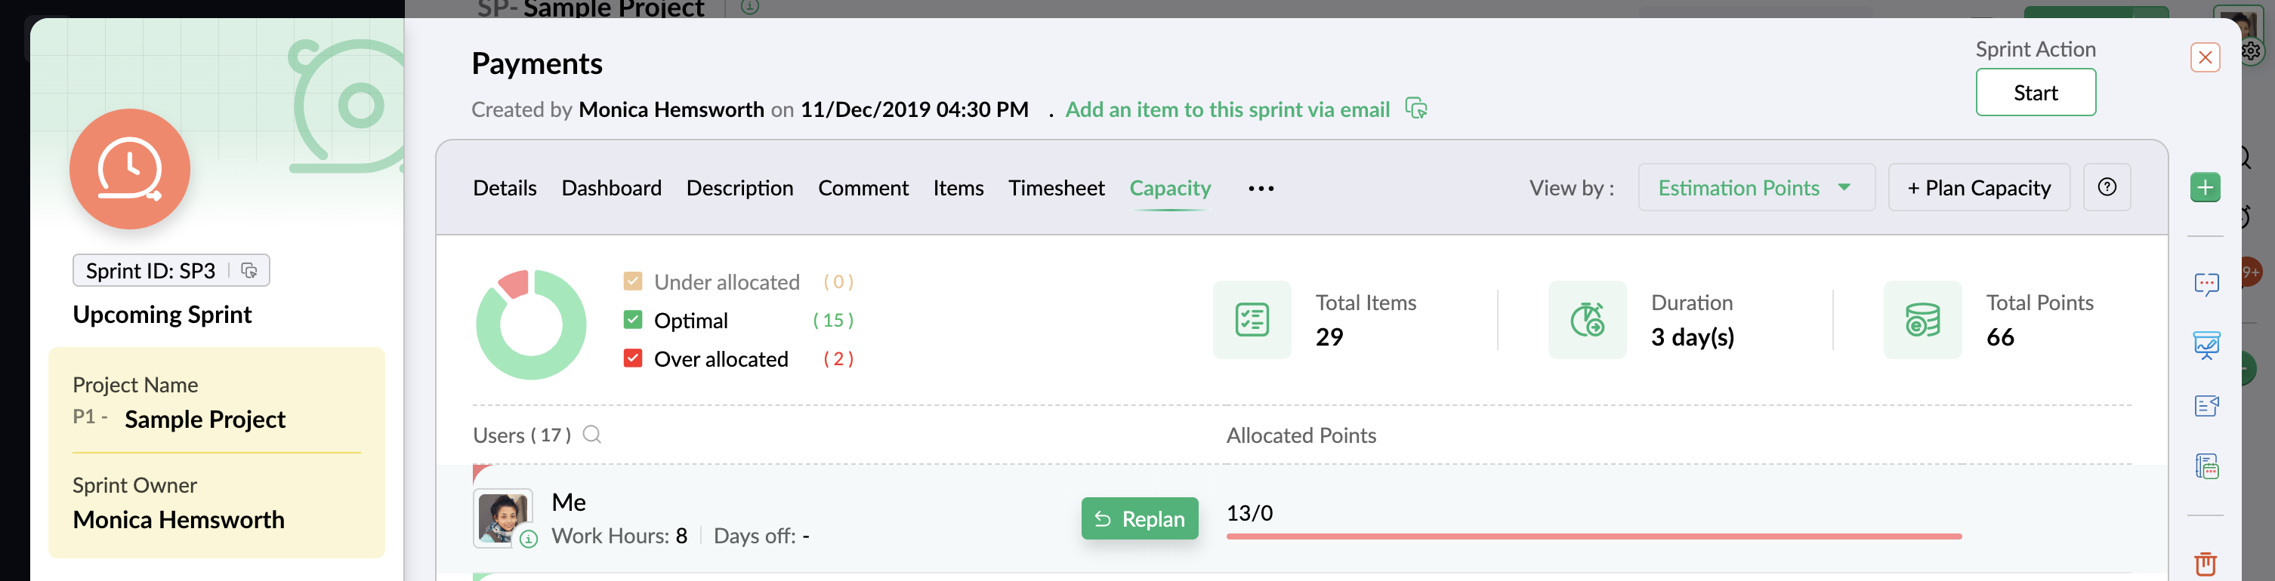Open the chat bubble icon in sidebar
Image resolution: width=2275 pixels, height=581 pixels.
2206,284
